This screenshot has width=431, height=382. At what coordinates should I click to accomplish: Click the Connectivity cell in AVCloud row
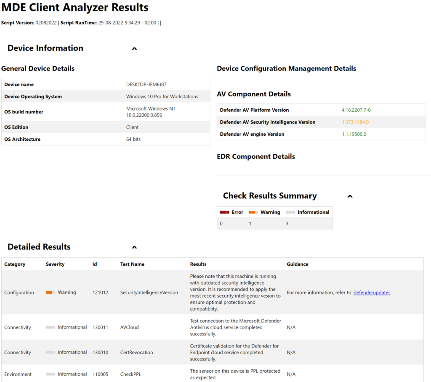pyautogui.click(x=18, y=327)
